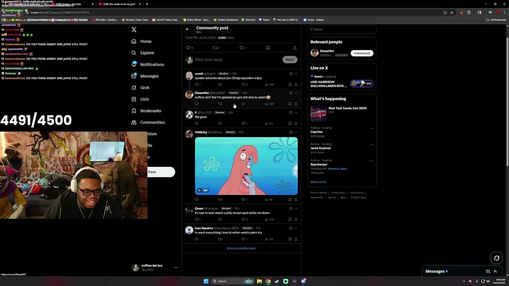Open more options on vomit's comment

(x=295, y=73)
